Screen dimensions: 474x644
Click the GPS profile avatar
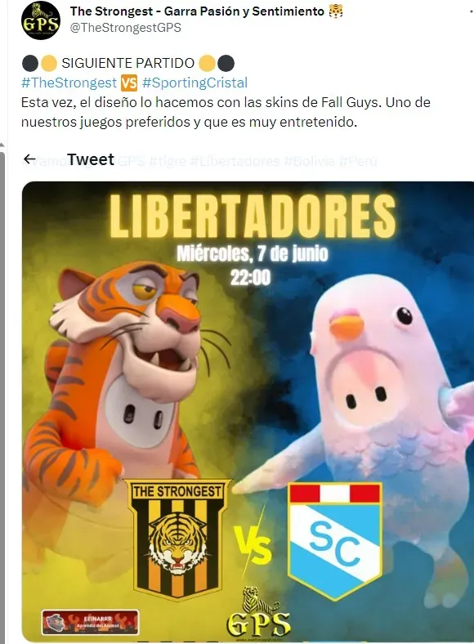(x=40, y=20)
